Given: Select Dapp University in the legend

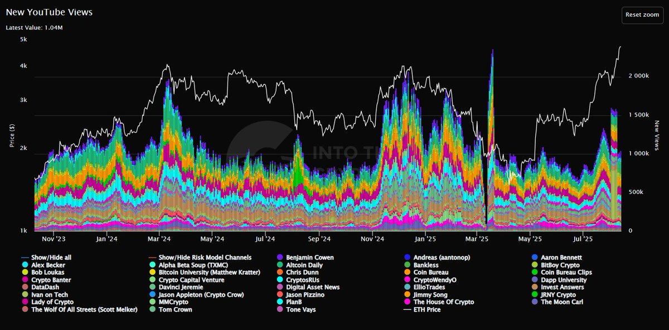Looking at the screenshot, I should coord(560,280).
